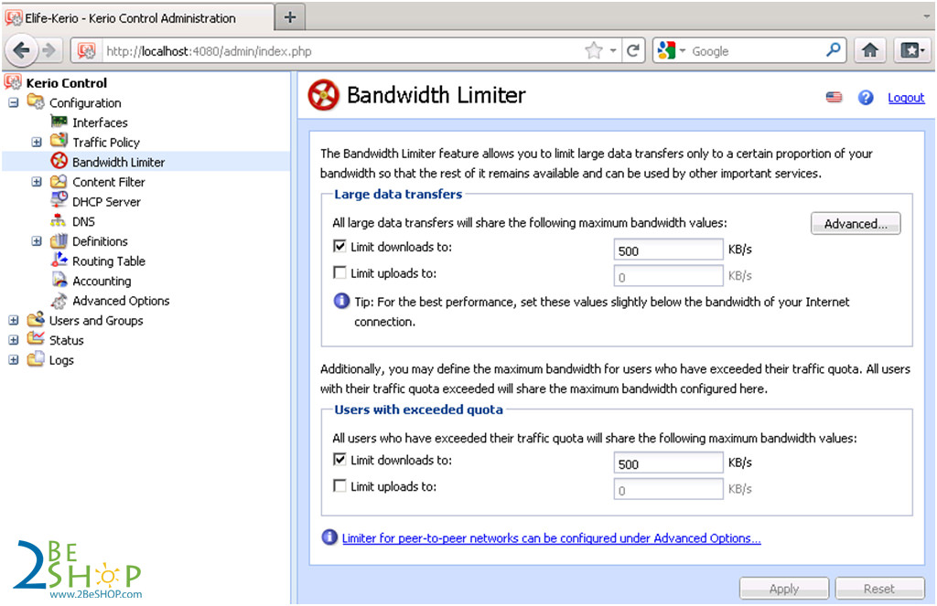Select Interfaces in the tree
The width and height of the screenshot is (937, 606).
click(100, 122)
